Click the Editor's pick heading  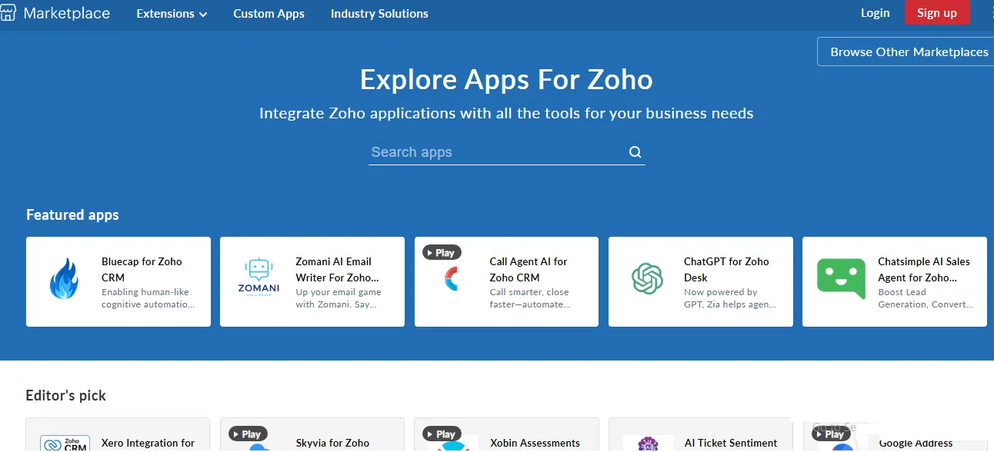(65, 396)
